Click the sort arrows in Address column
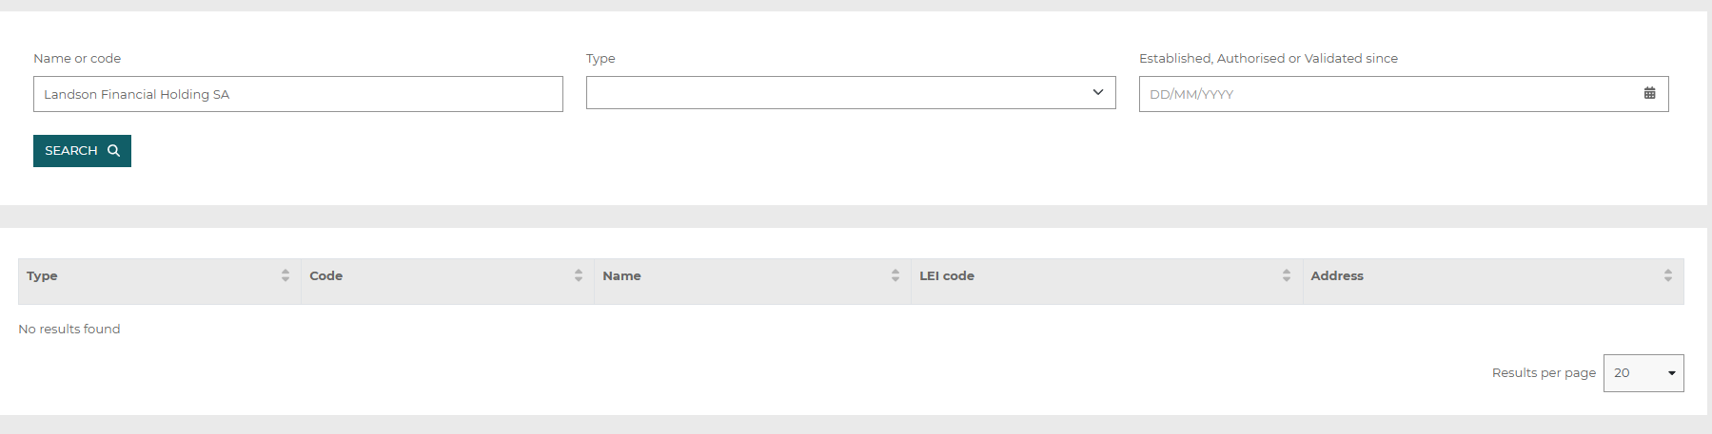The width and height of the screenshot is (1712, 434). 1667,275
